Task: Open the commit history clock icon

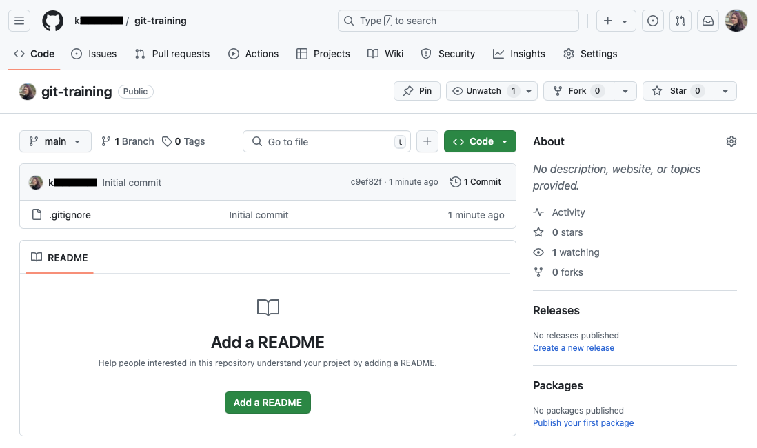Action: click(455, 181)
